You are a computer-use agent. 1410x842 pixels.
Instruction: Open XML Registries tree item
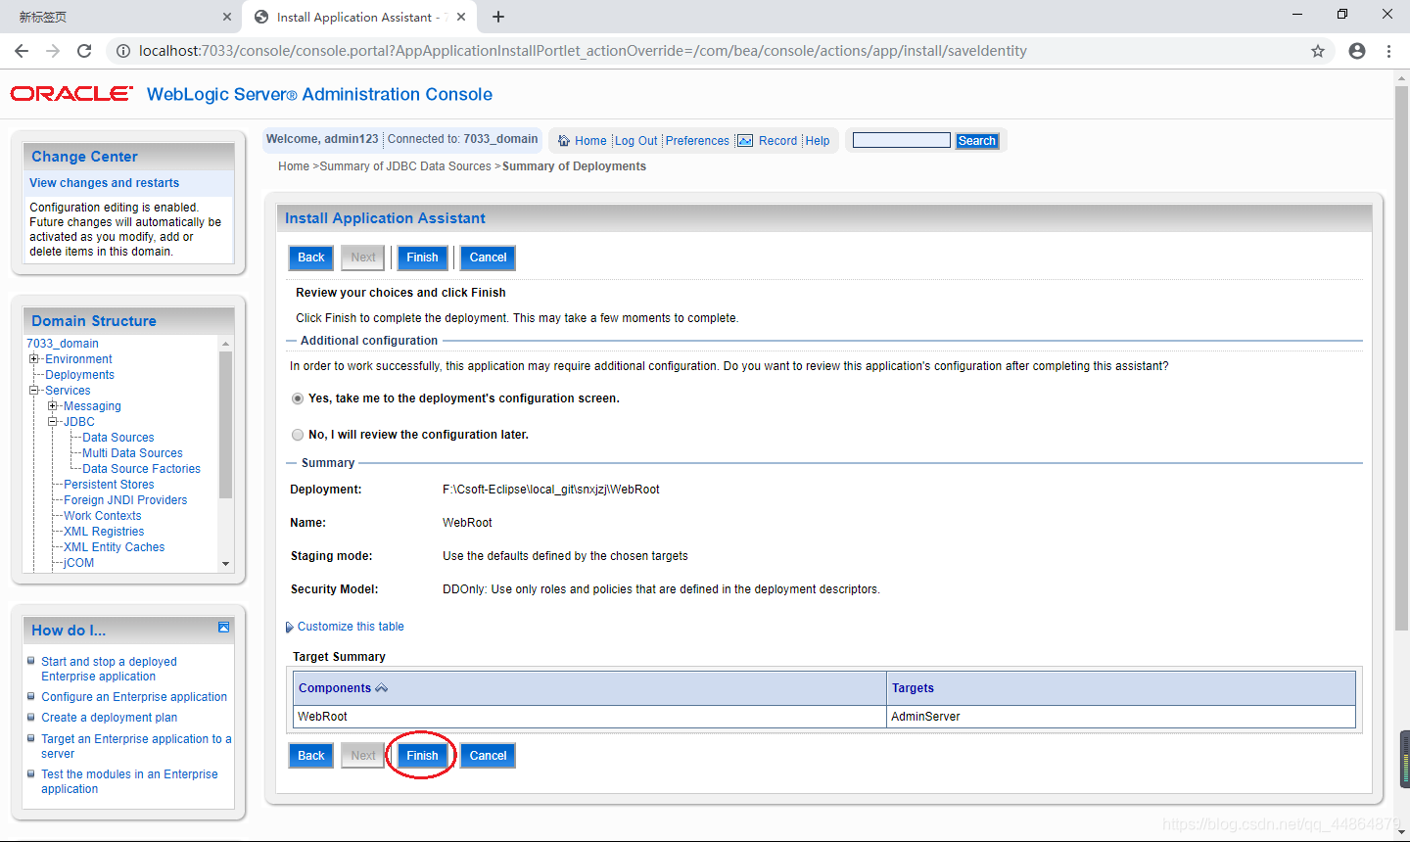tap(104, 532)
